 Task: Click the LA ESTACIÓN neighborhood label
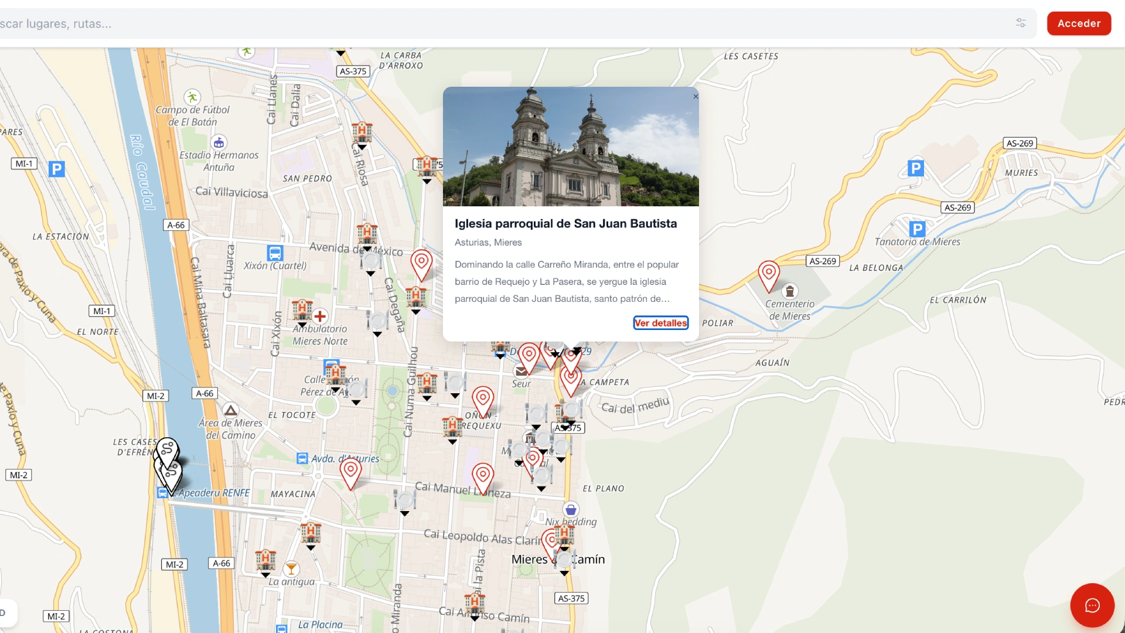tap(61, 237)
